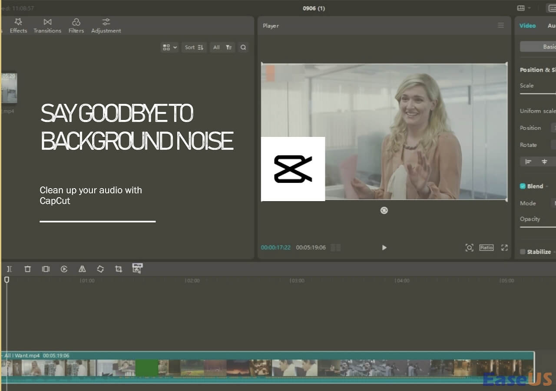Click the project title 0906 (1)
Screen dimensions: 556x391
[314, 8]
